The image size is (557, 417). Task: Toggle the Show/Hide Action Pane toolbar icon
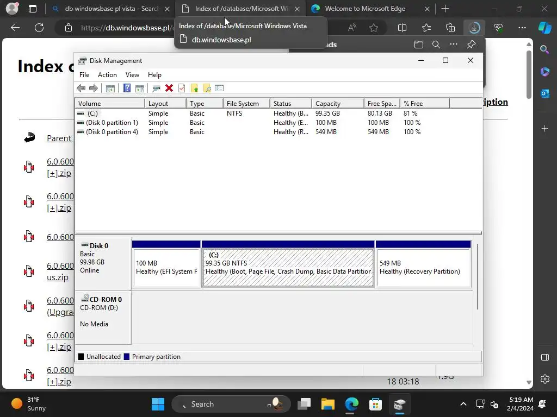(x=140, y=89)
